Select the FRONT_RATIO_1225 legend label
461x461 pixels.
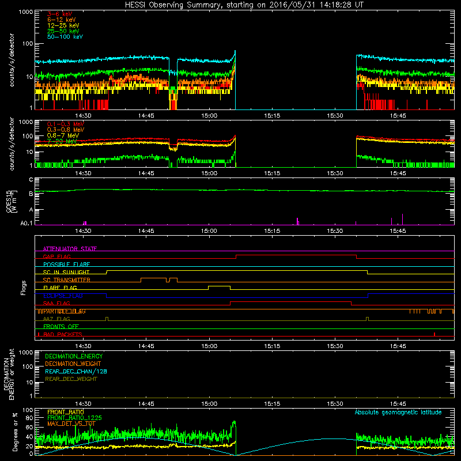point(74,418)
